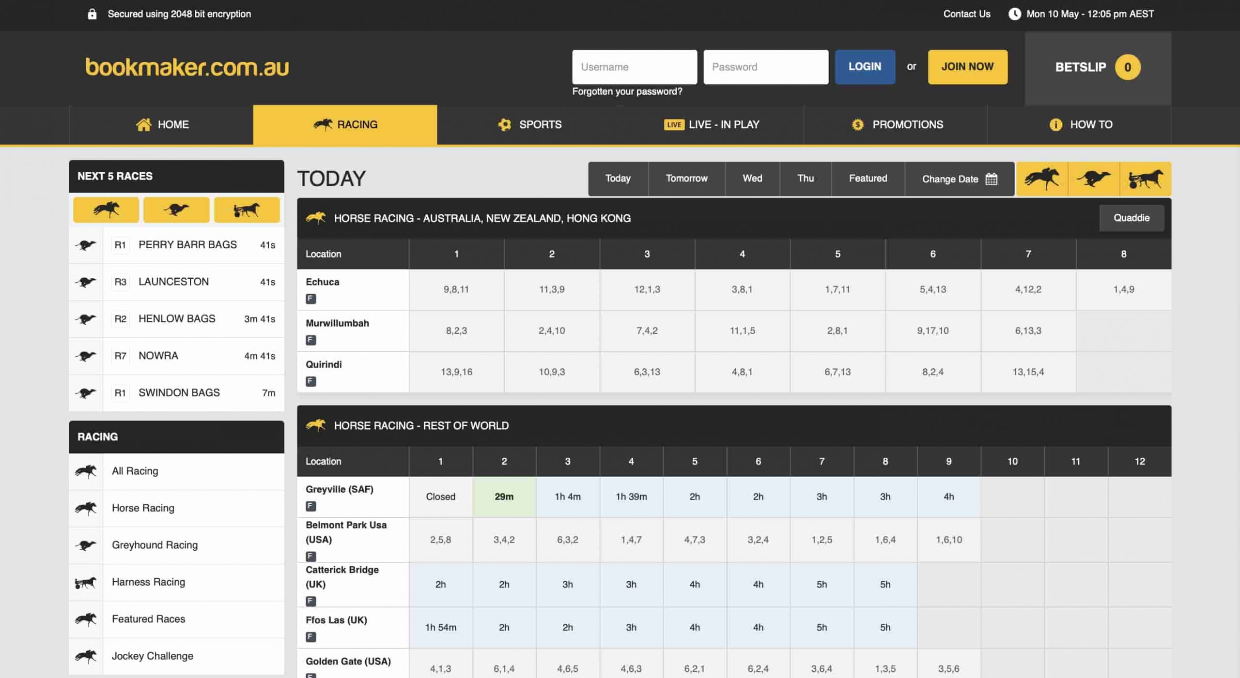This screenshot has width=1240, height=678.
Task: Click the greyhound icon beside Launceston
Action: click(86, 282)
